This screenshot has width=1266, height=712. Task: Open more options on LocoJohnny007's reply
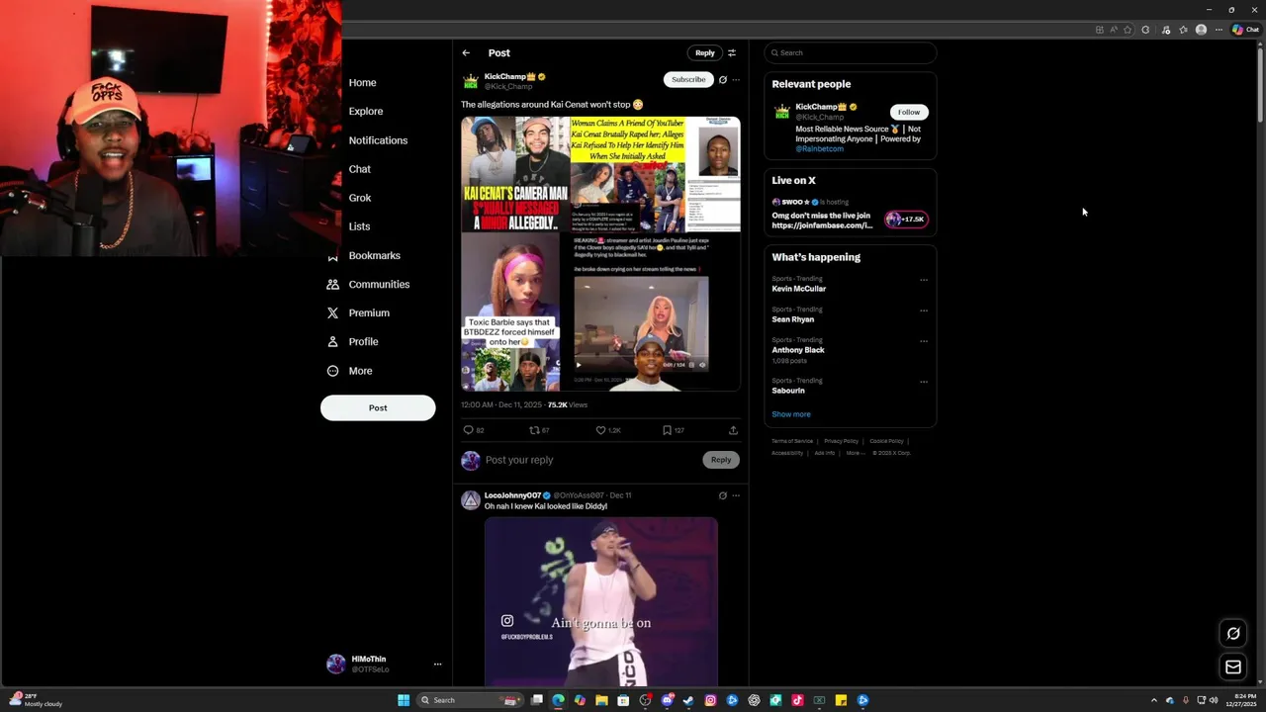[736, 495]
